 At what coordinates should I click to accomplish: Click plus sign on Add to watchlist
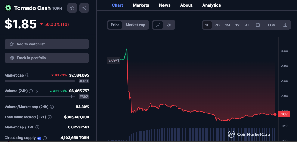coord(82,44)
